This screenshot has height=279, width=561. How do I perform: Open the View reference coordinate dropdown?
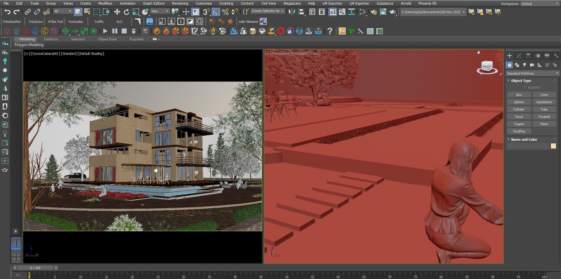click(160, 11)
